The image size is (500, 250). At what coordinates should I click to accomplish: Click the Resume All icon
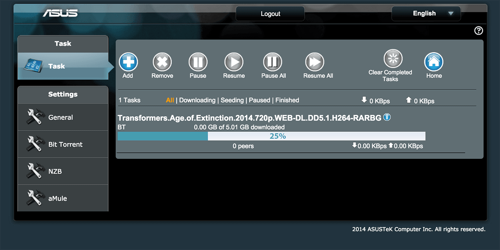(315, 62)
